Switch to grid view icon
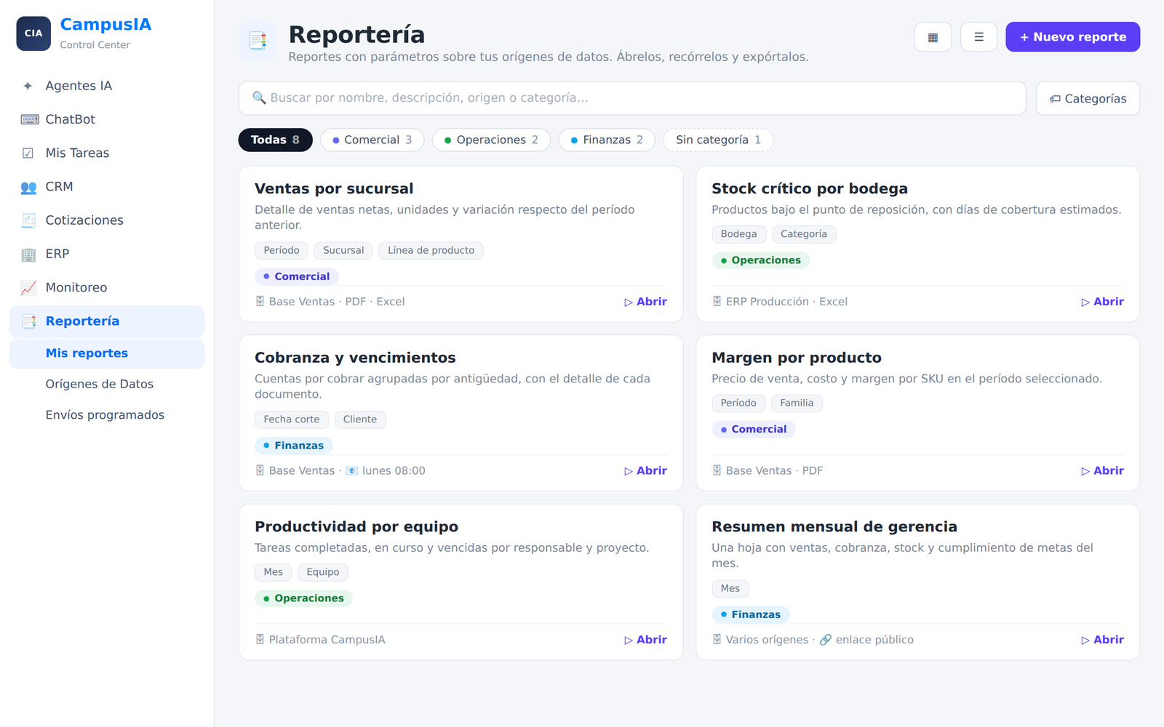The height and width of the screenshot is (727, 1164). 933,37
